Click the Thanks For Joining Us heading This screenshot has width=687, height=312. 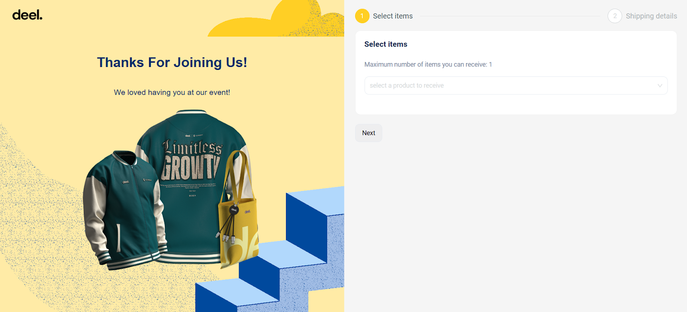[x=172, y=63]
